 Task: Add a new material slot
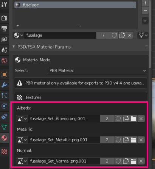coord(145,3)
